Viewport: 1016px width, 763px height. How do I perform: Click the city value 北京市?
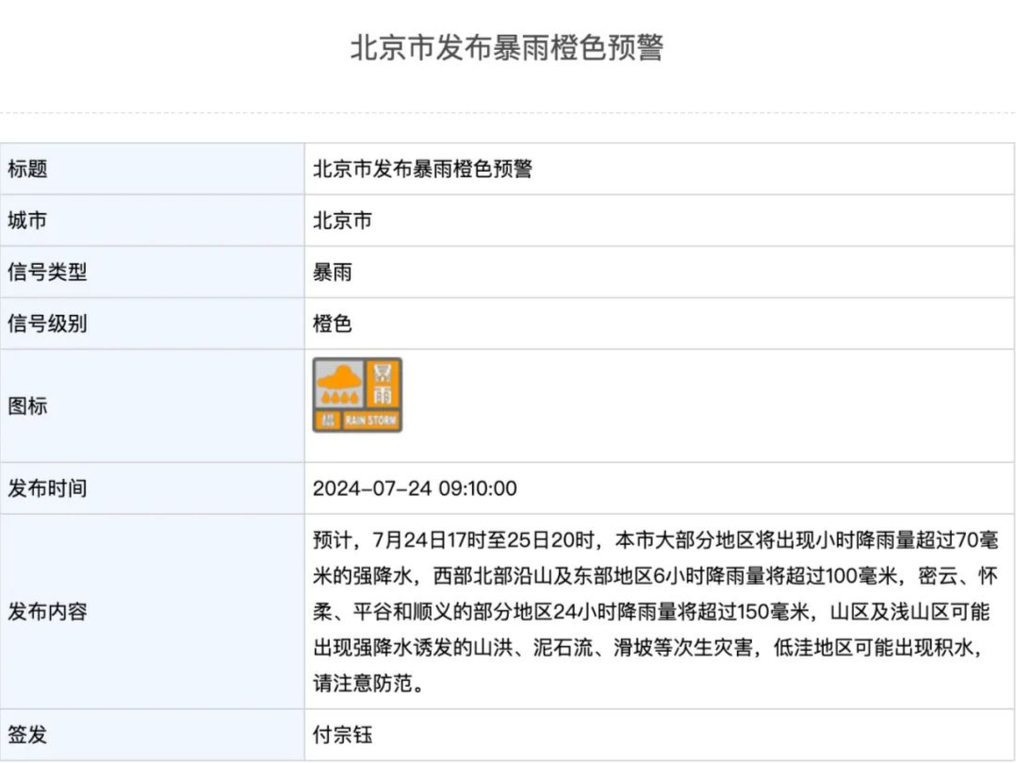click(342, 222)
